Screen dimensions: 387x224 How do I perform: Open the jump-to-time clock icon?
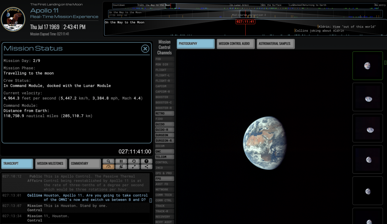pyautogui.click(x=134, y=161)
